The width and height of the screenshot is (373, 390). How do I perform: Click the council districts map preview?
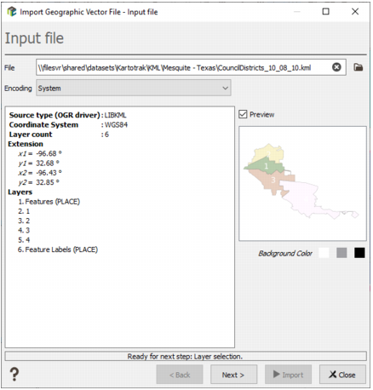click(x=302, y=184)
